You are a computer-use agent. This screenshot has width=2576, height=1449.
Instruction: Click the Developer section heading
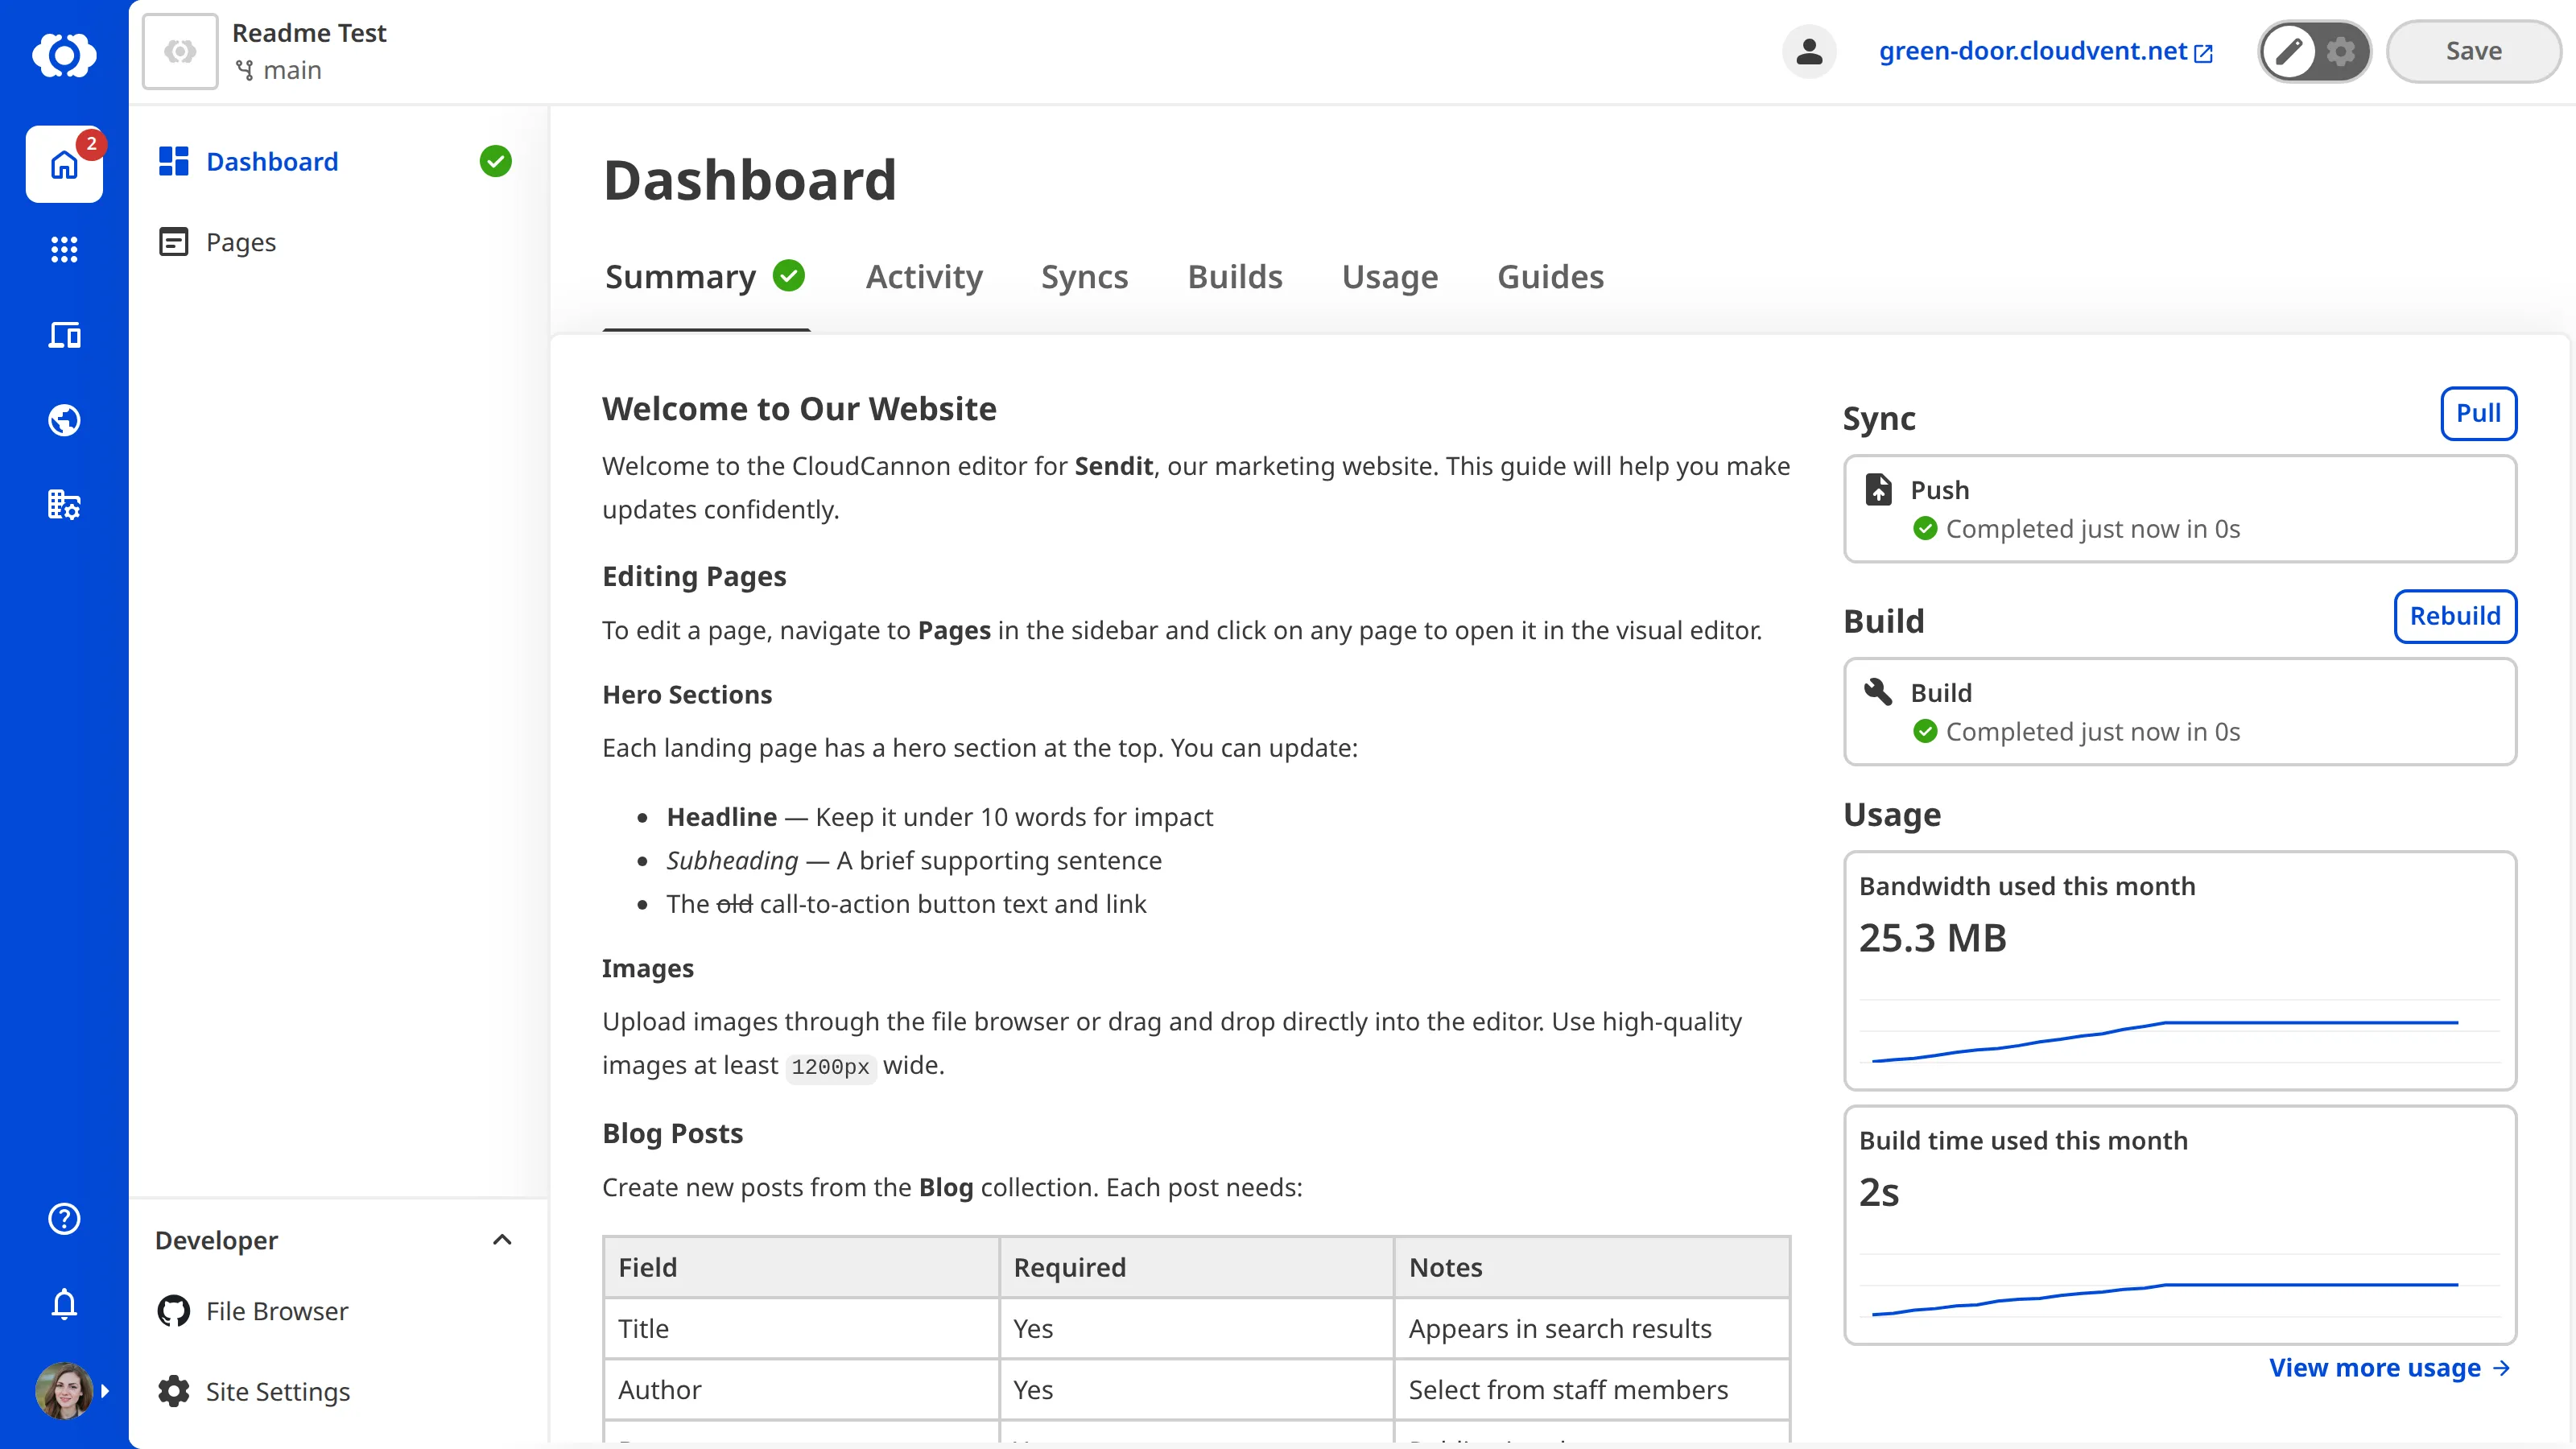(216, 1240)
